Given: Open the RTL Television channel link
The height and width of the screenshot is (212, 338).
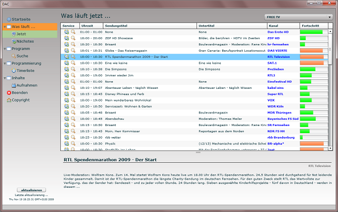Looking at the screenshot, I should pos(279,57).
